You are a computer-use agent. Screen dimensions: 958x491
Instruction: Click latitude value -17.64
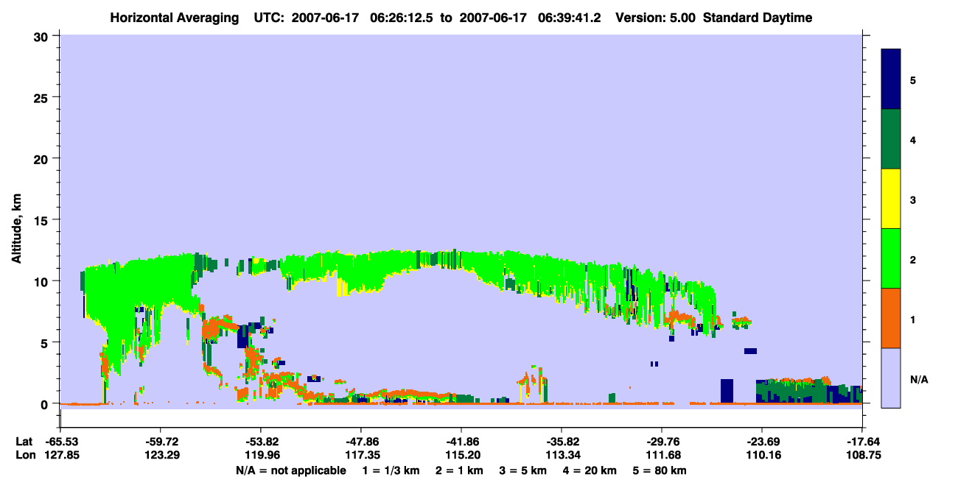[862, 442]
